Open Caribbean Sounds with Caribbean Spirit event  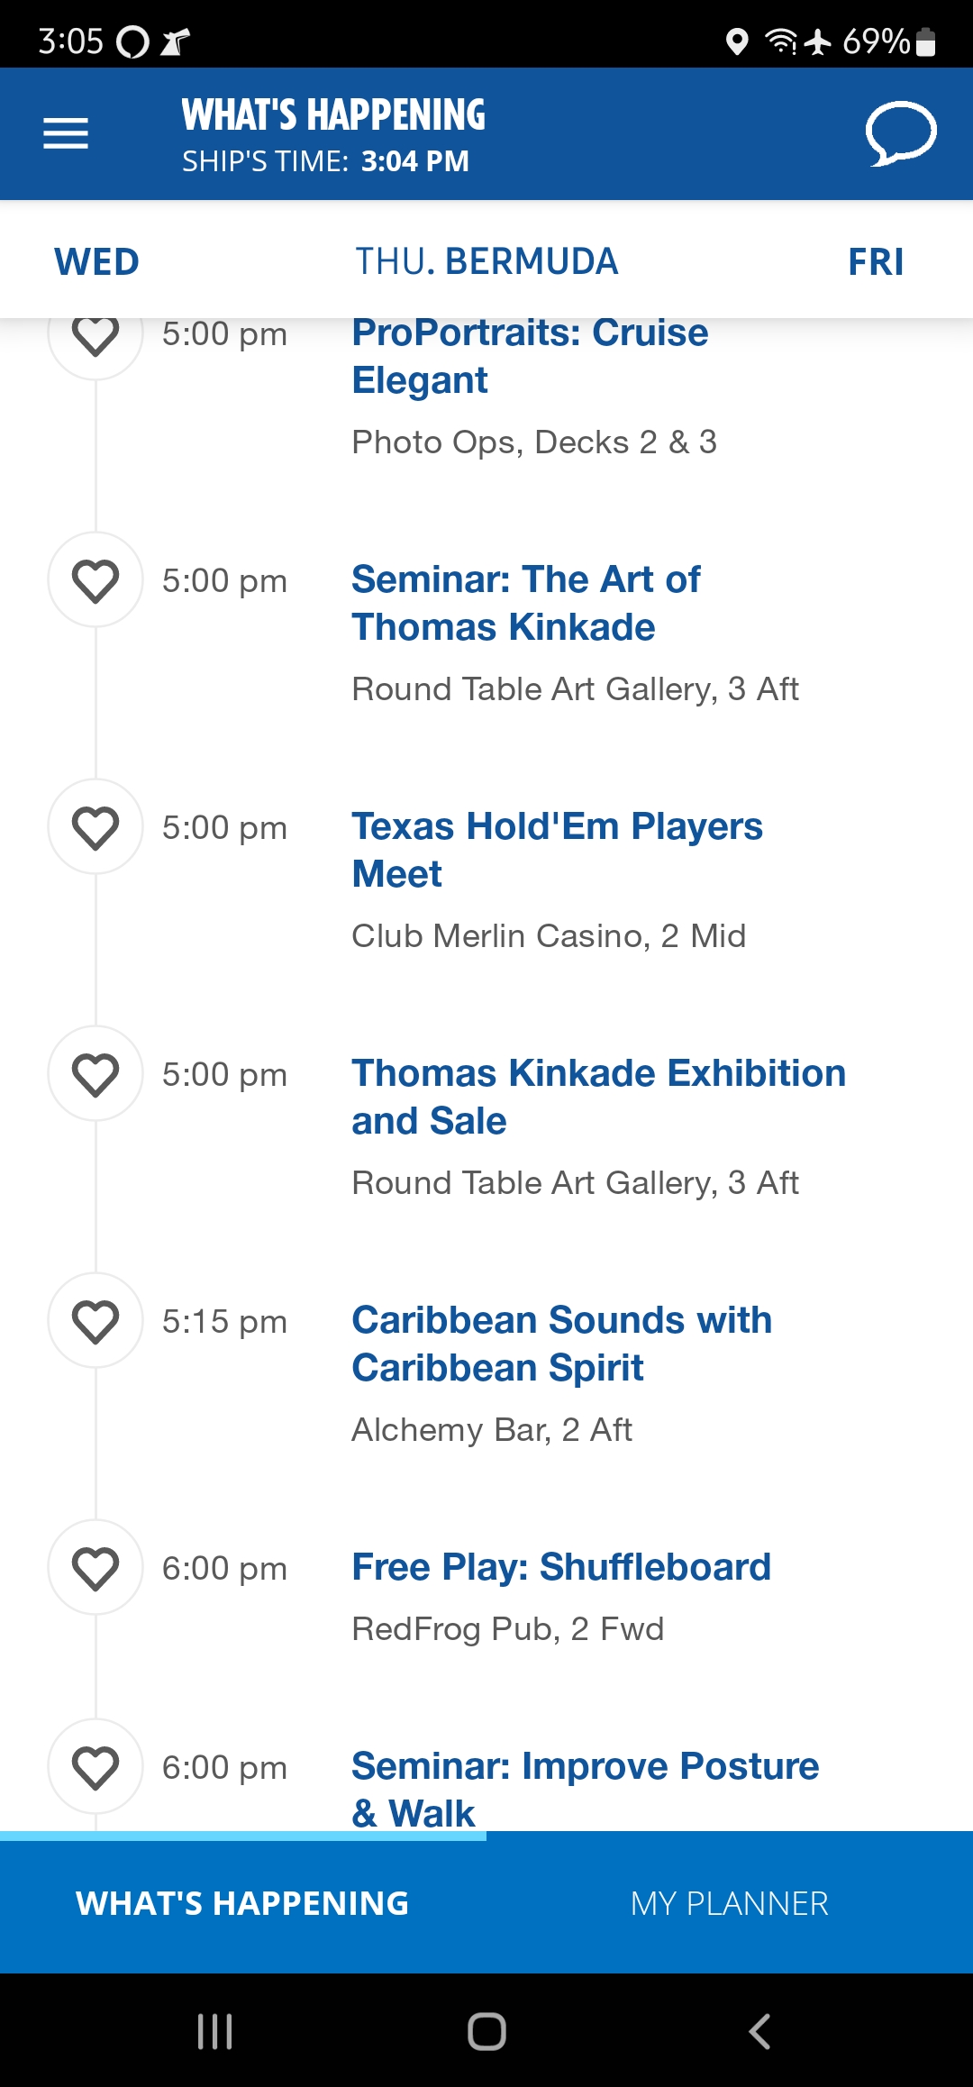(x=562, y=1344)
